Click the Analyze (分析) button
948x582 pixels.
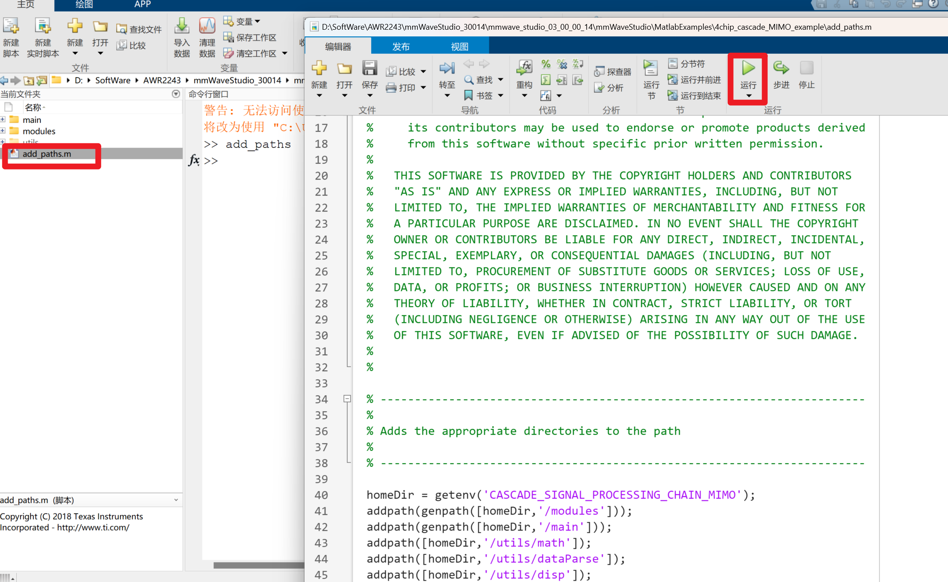[x=609, y=88]
